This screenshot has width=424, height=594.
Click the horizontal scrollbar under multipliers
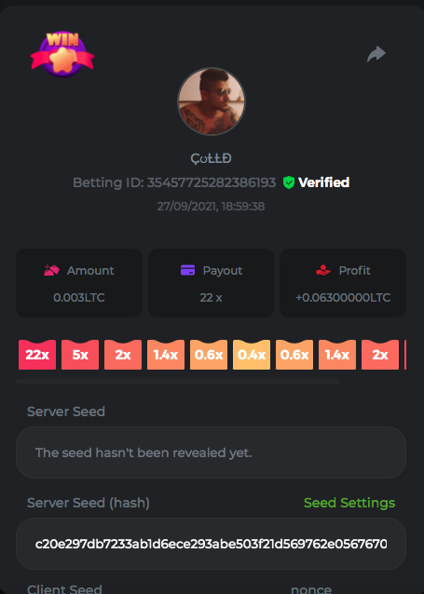[177, 382]
